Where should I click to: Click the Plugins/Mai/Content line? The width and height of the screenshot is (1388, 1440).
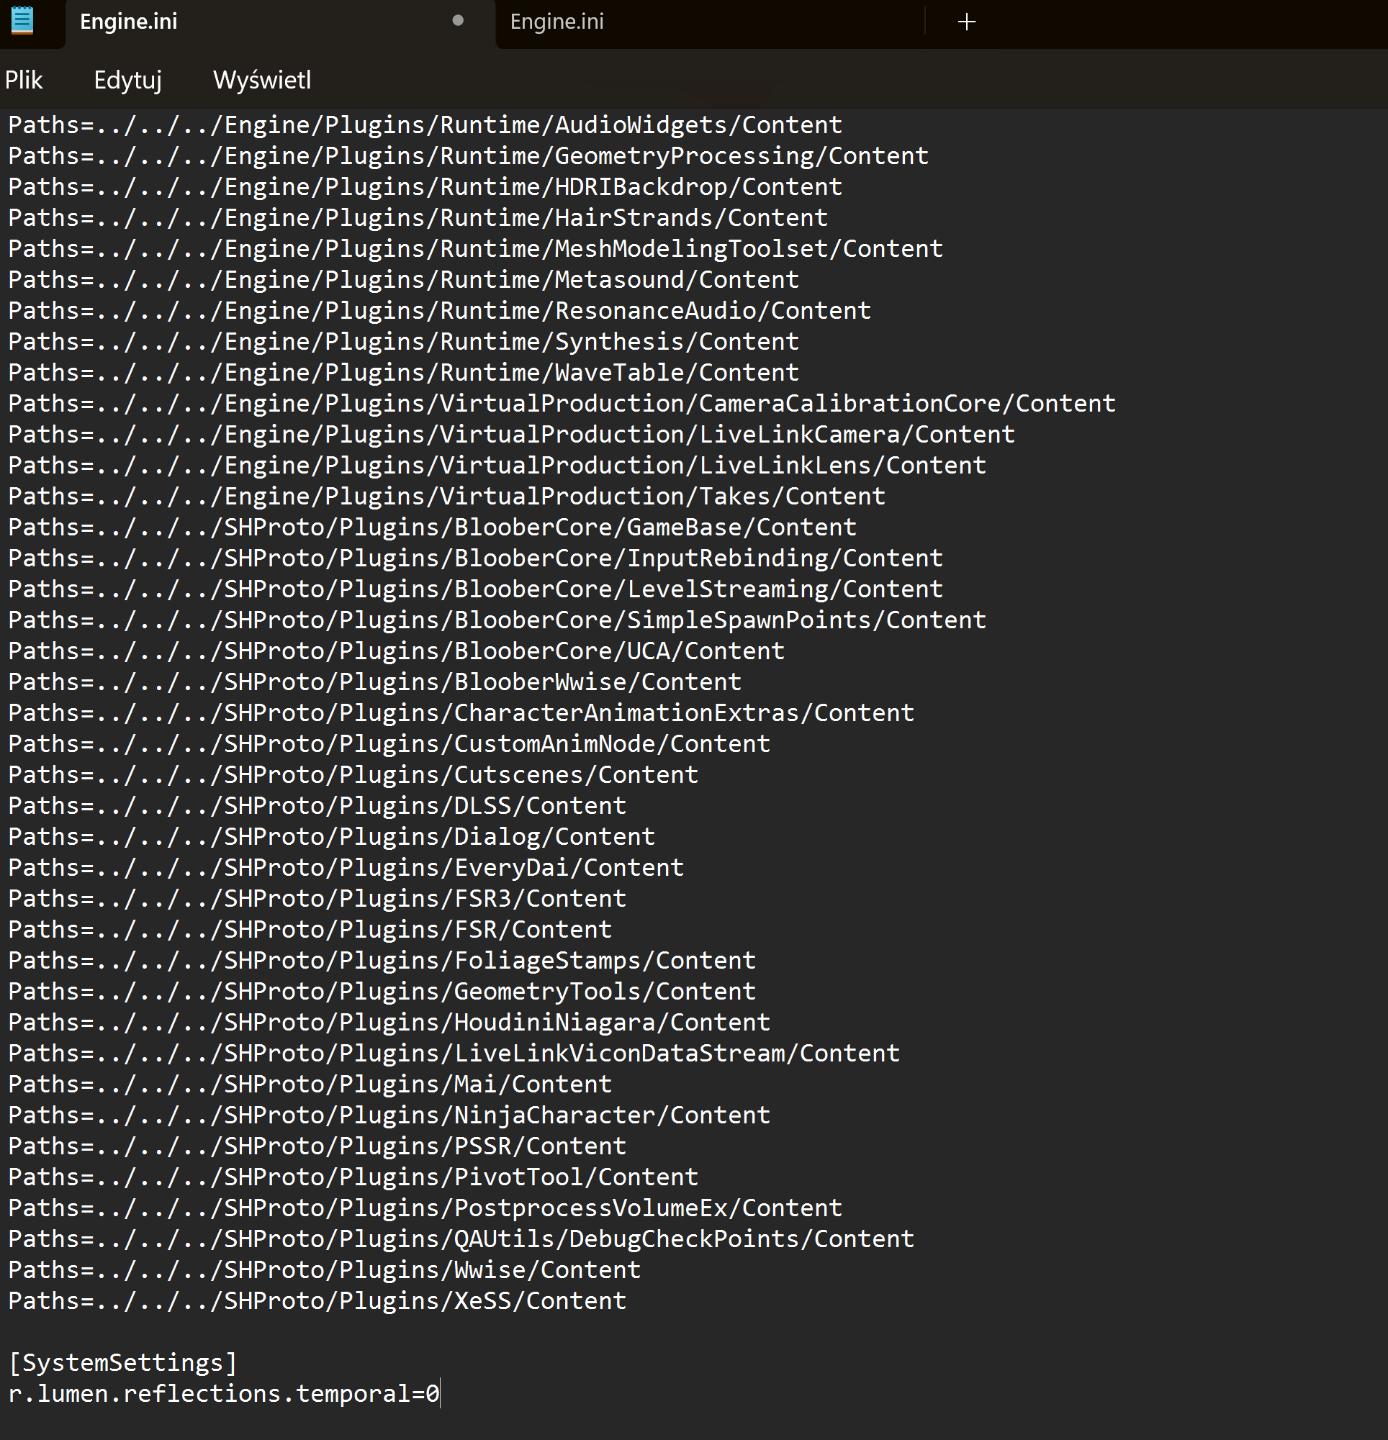(x=310, y=1084)
